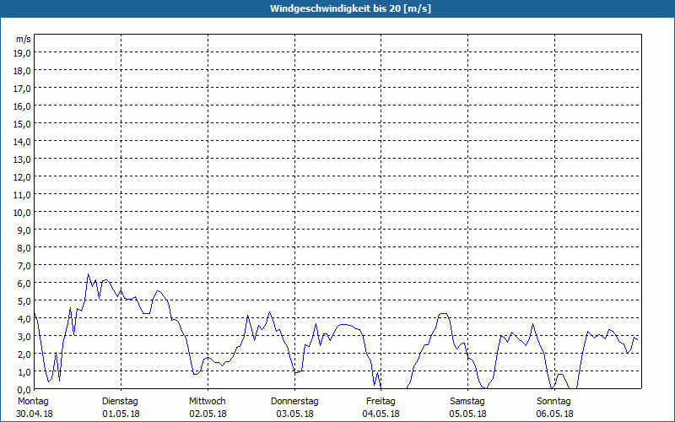Screen dimensions: 675x422
Task: Click the 16,0 axis label
Action: 23,106
